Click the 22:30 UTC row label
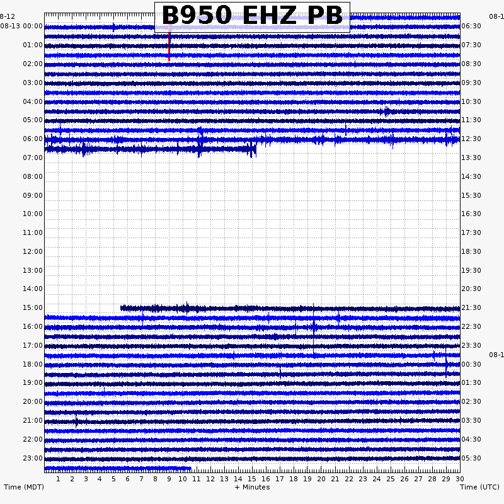The height and width of the screenshot is (504, 504). point(471,327)
